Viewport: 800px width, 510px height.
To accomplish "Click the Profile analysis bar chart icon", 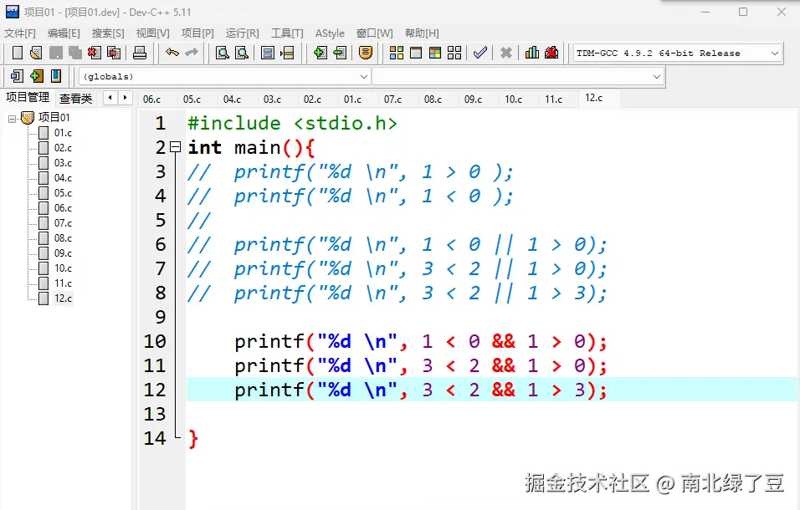I will (x=531, y=53).
